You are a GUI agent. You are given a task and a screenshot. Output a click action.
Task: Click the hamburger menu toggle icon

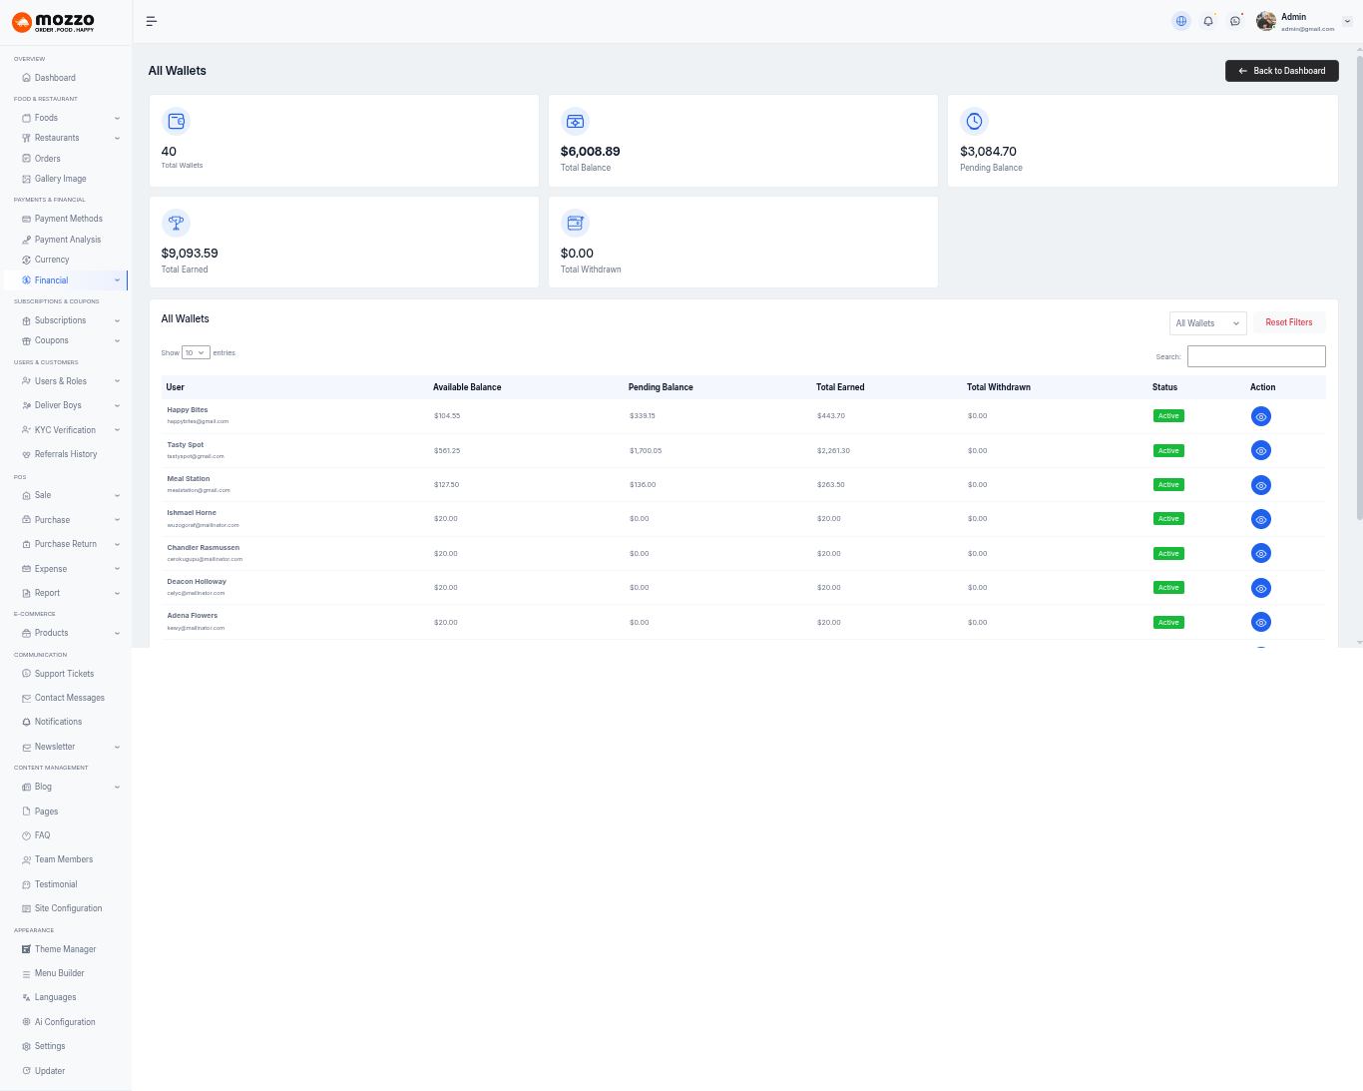tap(152, 21)
